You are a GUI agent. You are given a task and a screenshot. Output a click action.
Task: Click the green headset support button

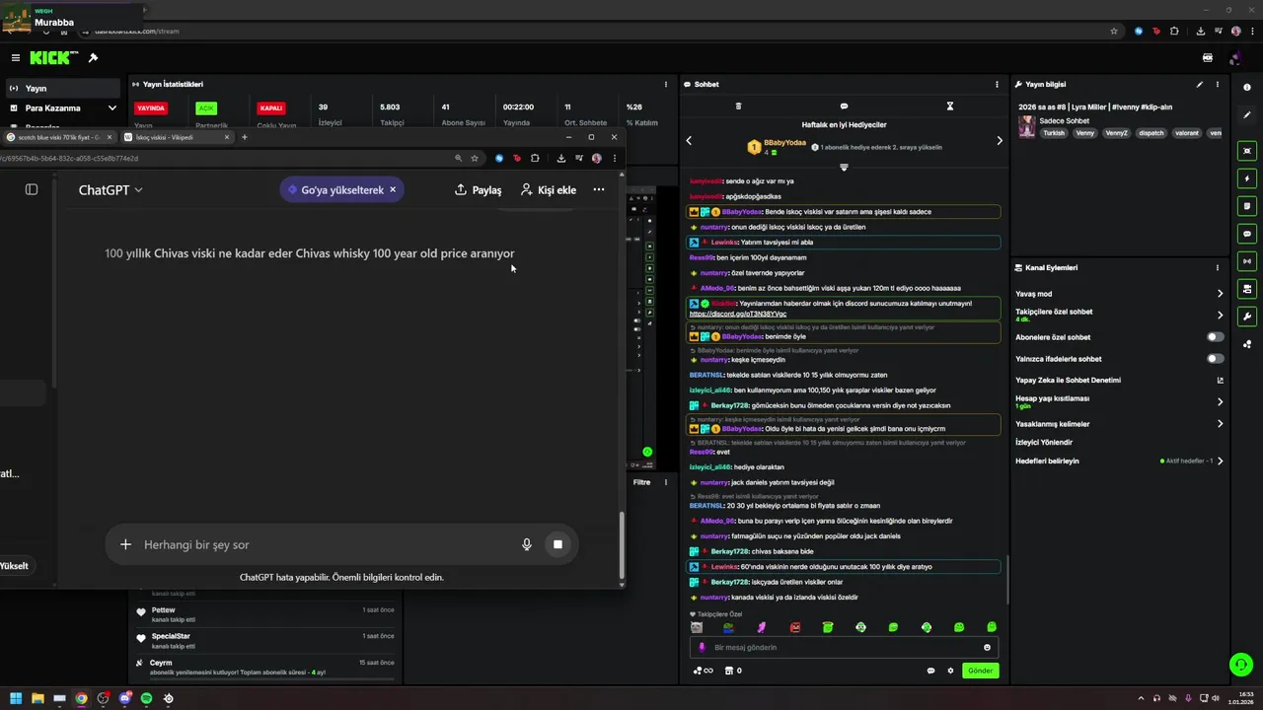pyautogui.click(x=1240, y=665)
